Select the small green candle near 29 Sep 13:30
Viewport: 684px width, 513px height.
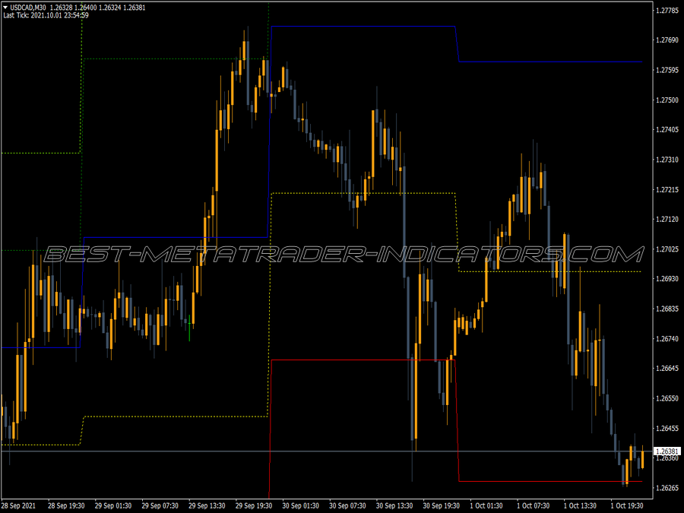[189, 327]
